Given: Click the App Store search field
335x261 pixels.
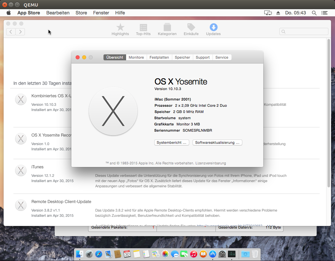Looking at the screenshot, I should coord(304,32).
